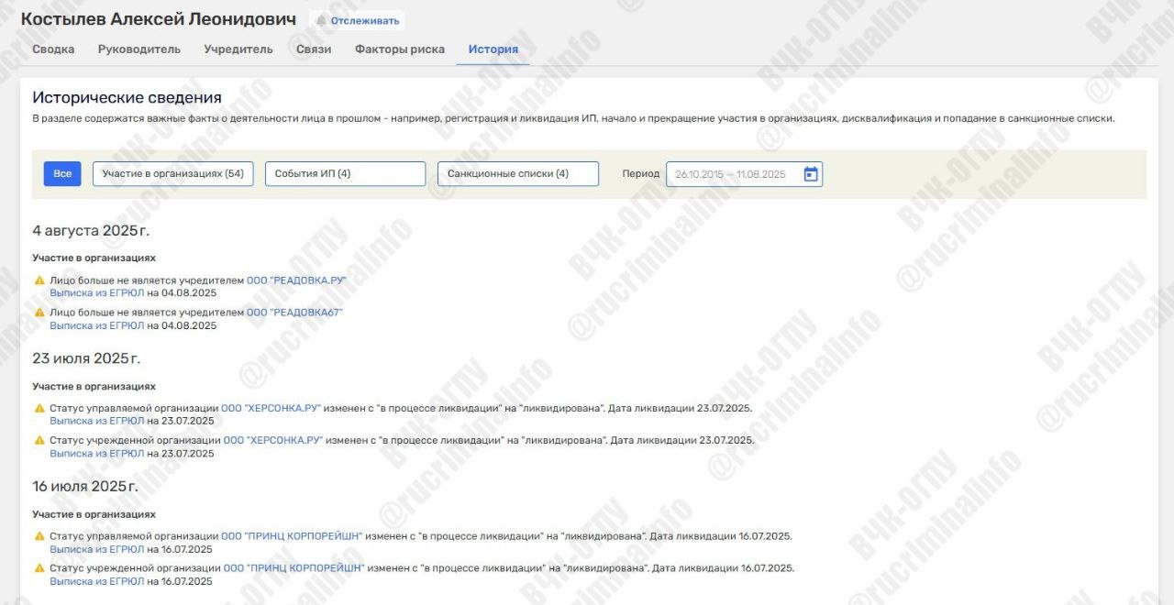Switch to the Руководитель tab
The width and height of the screenshot is (1174, 605).
[139, 49]
